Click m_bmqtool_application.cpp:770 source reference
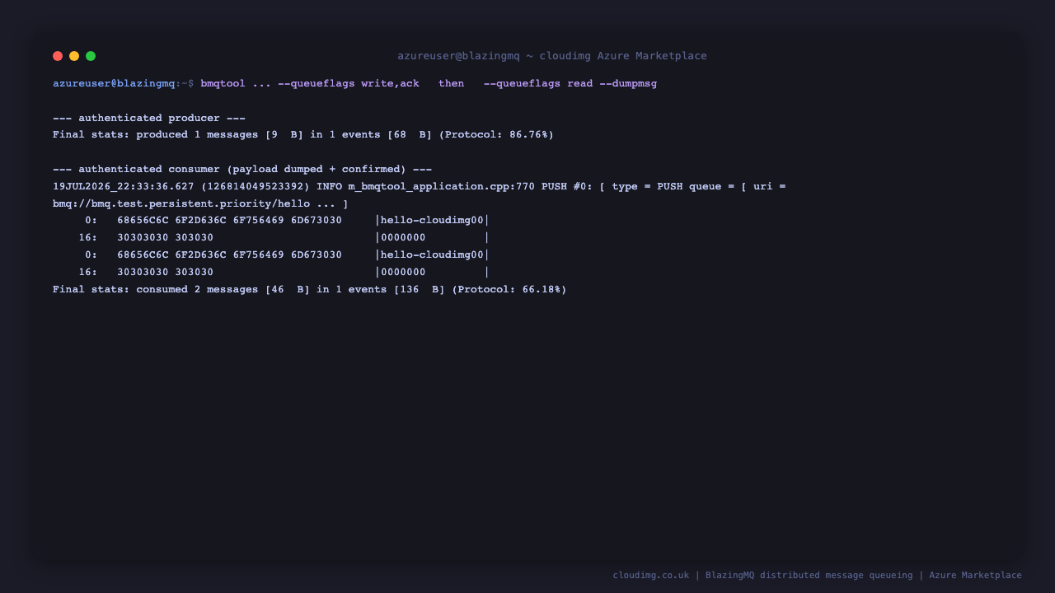This screenshot has height=593, width=1055. coord(441,187)
